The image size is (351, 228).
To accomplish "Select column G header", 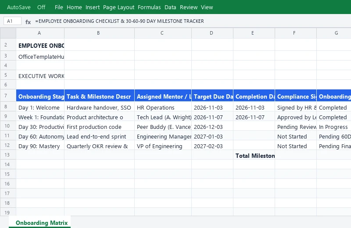I will (x=334, y=33).
